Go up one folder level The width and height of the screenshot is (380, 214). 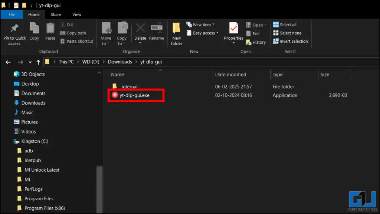click(x=38, y=62)
